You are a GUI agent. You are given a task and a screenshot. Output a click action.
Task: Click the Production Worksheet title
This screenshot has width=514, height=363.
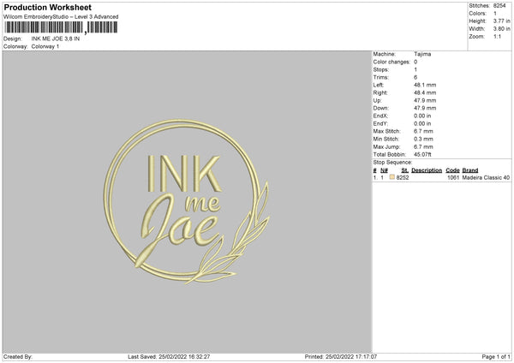(x=47, y=7)
